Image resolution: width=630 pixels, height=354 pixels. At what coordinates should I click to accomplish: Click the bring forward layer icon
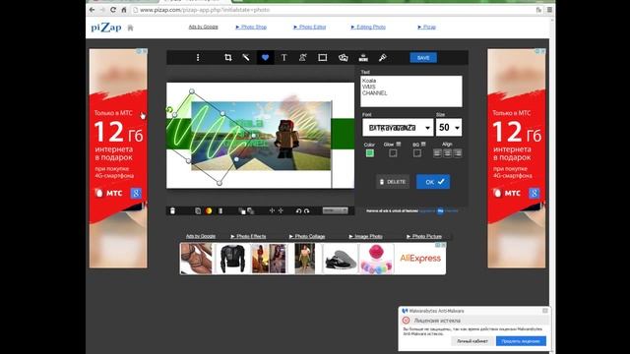point(242,211)
